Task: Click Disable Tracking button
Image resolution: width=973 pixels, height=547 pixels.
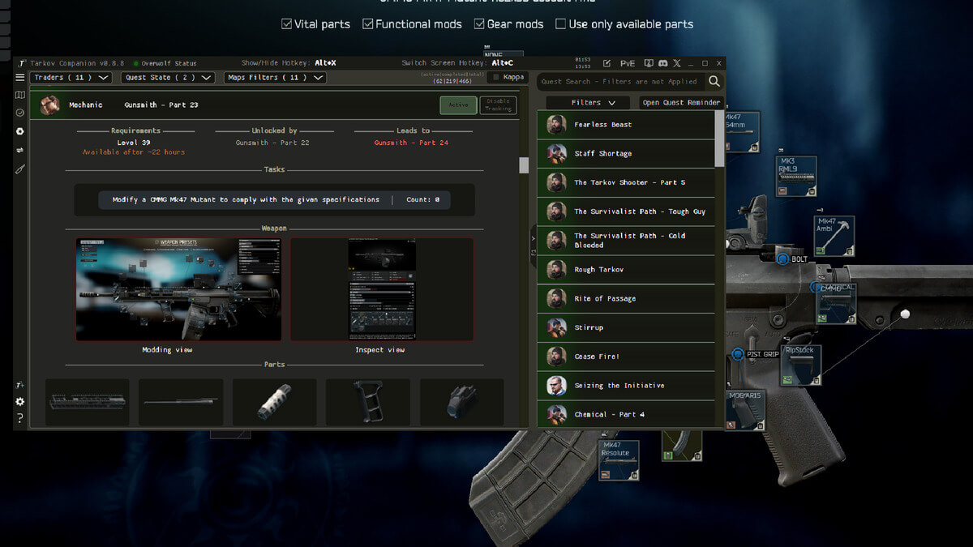Action: click(x=498, y=105)
